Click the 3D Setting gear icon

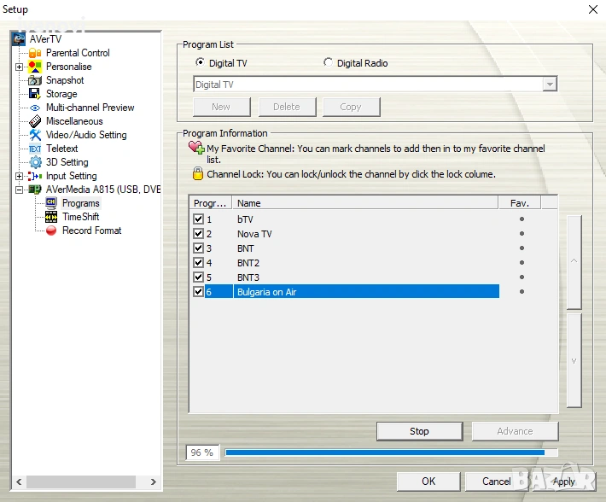(35, 162)
